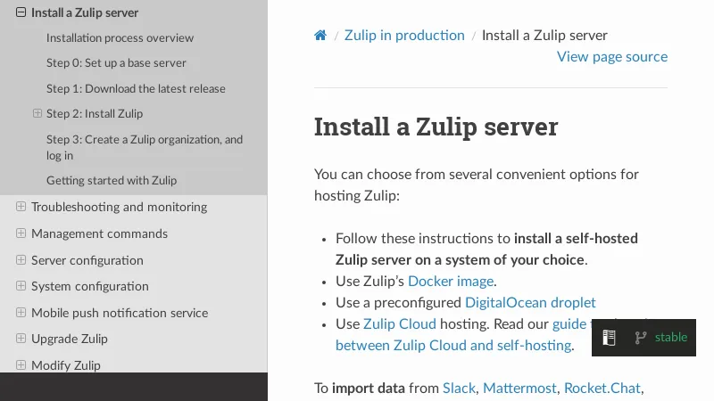
Task: Expand Troubleshooting and monitoring section
Action: [21, 207]
